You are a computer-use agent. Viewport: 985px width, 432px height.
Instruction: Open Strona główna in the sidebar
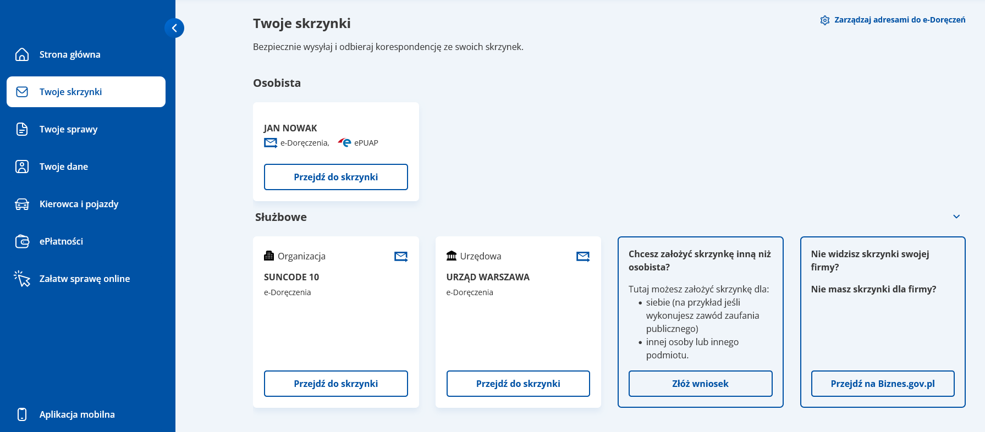[86, 54]
